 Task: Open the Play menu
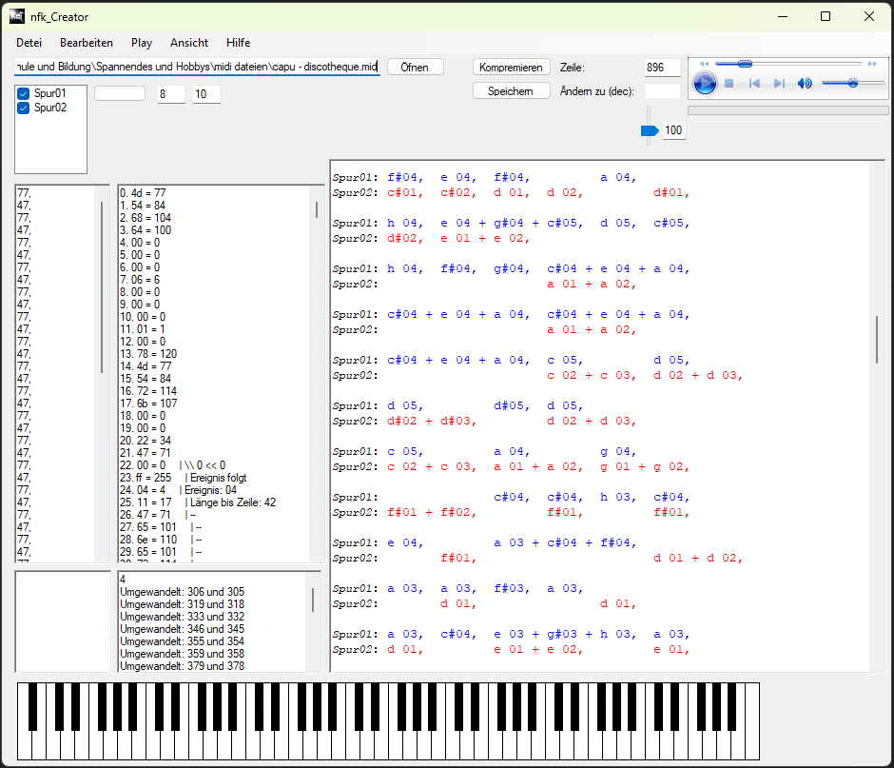[x=142, y=43]
